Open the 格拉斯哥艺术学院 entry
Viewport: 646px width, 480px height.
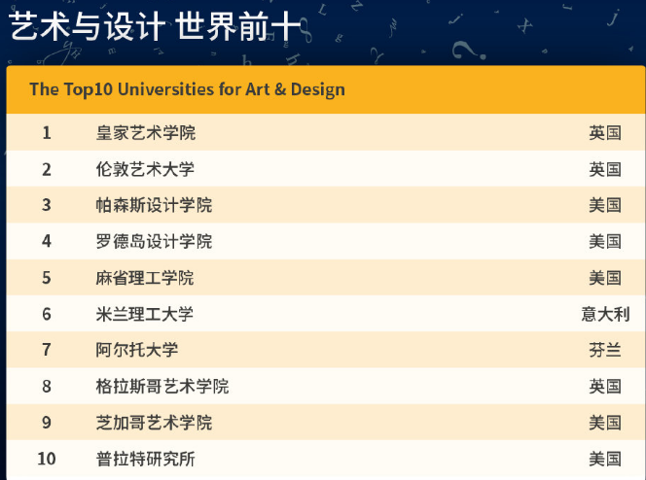coord(162,387)
